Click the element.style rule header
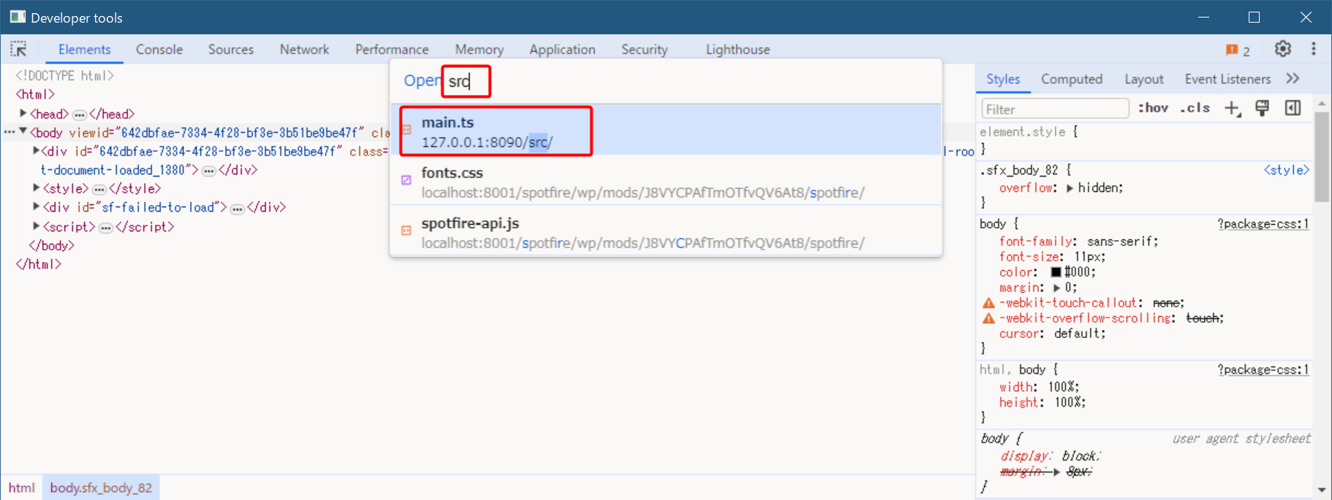The image size is (1332, 500). [1029, 132]
